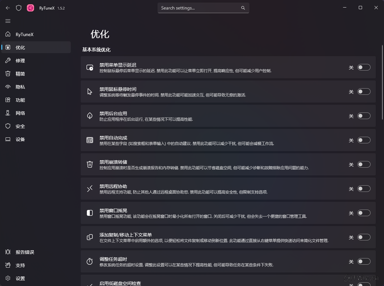Click the magnifier search icon
The width and height of the screenshot is (384, 286).
click(243, 8)
